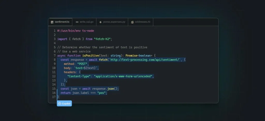Switch to the parse_expenses.py tab
This screenshot has width=265, height=121.
click(112, 22)
